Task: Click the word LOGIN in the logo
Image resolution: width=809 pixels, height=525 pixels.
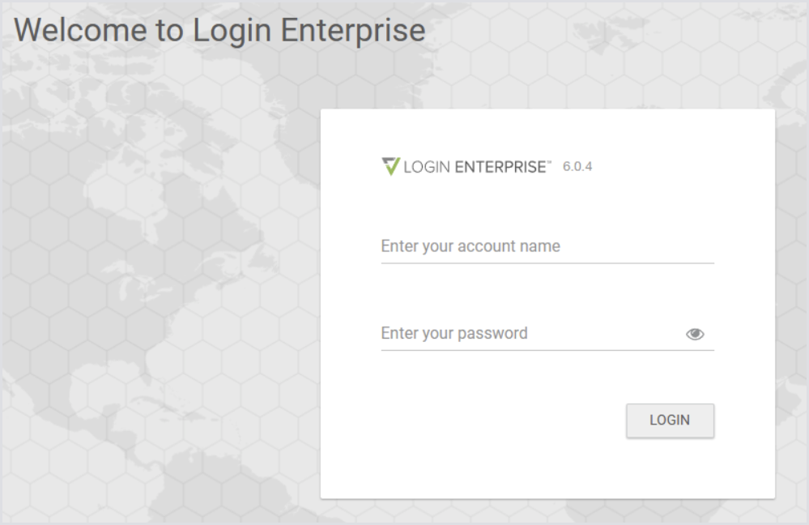Action: click(x=427, y=167)
